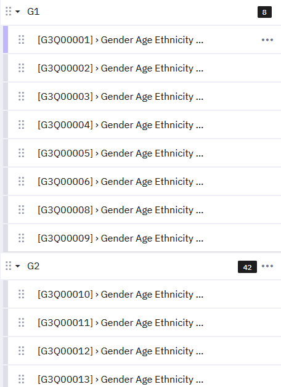Click drag handle of question G3Q00003
The image size is (281, 387).
tap(22, 96)
